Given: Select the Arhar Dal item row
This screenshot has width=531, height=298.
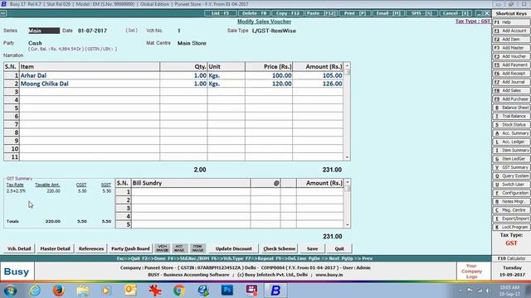Looking at the screenshot, I should (173, 75).
